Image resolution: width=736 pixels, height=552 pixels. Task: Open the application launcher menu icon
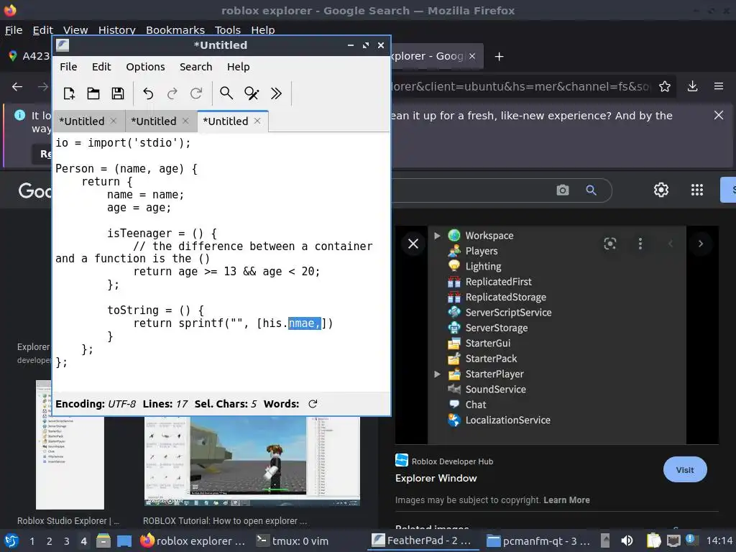11,540
